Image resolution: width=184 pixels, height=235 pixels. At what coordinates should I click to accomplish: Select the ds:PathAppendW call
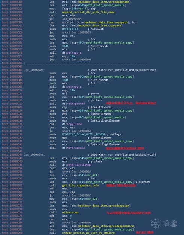pos(73,104)
